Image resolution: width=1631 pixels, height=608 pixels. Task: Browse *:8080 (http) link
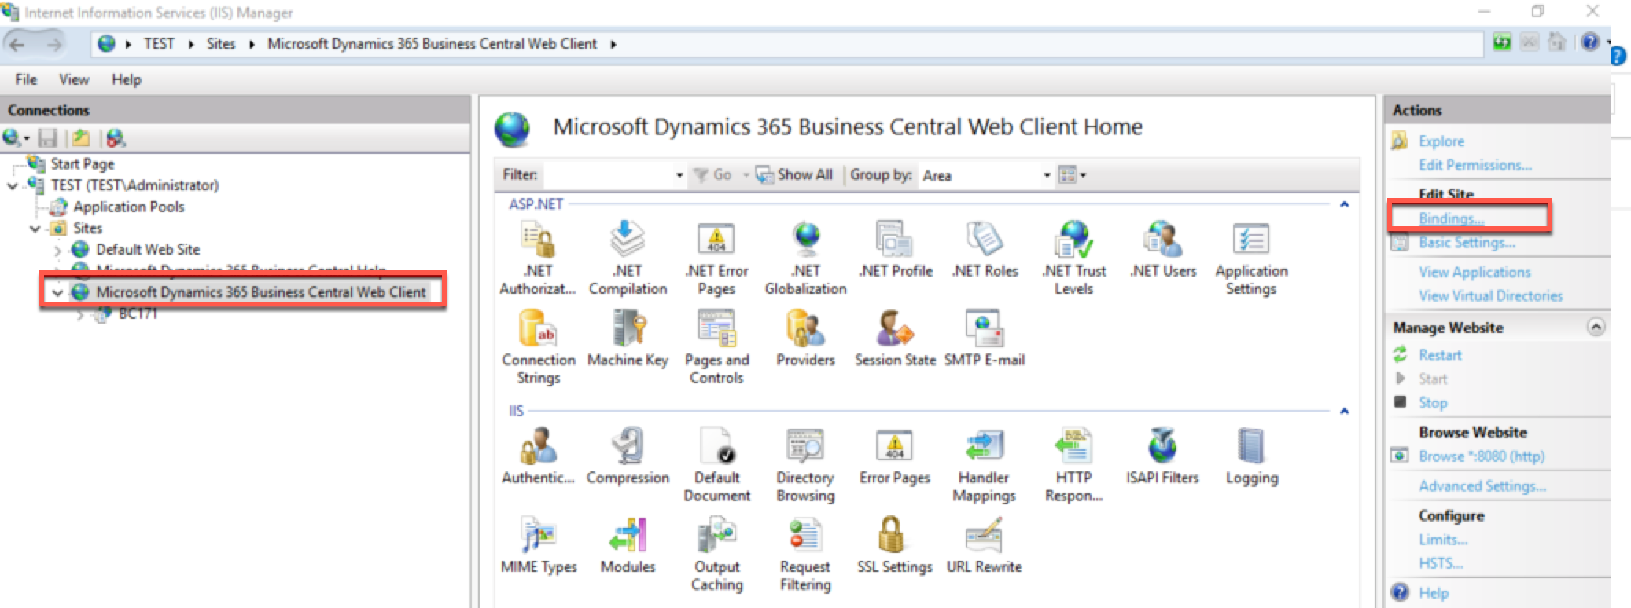pyautogui.click(x=1482, y=456)
